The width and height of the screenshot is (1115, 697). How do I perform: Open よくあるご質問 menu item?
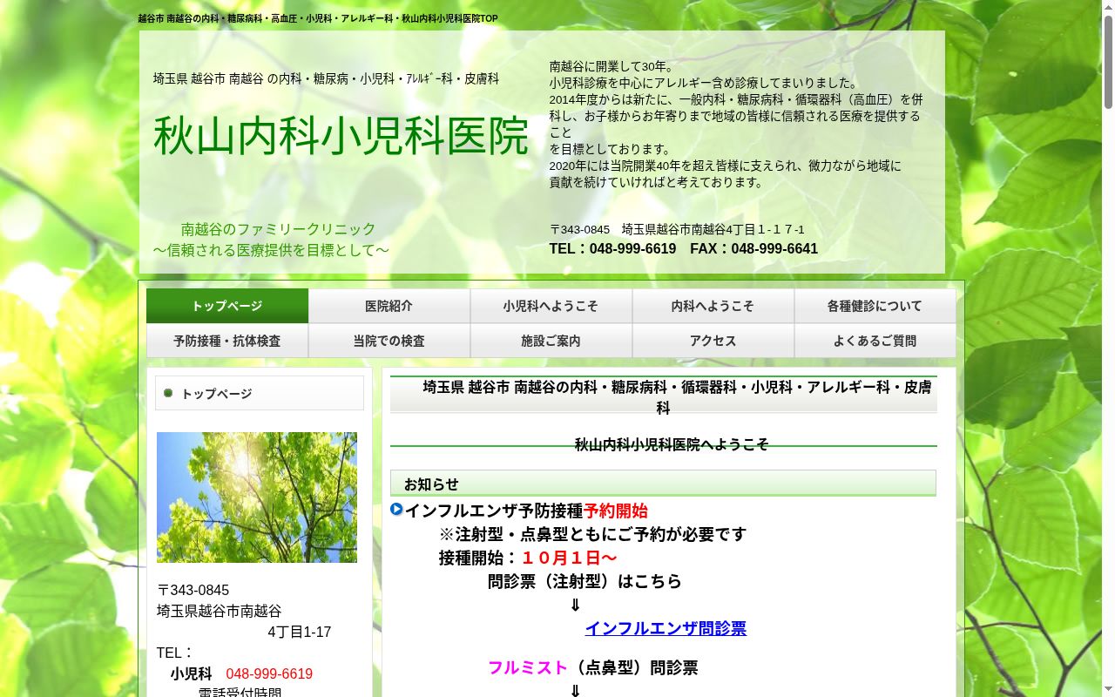click(x=875, y=341)
